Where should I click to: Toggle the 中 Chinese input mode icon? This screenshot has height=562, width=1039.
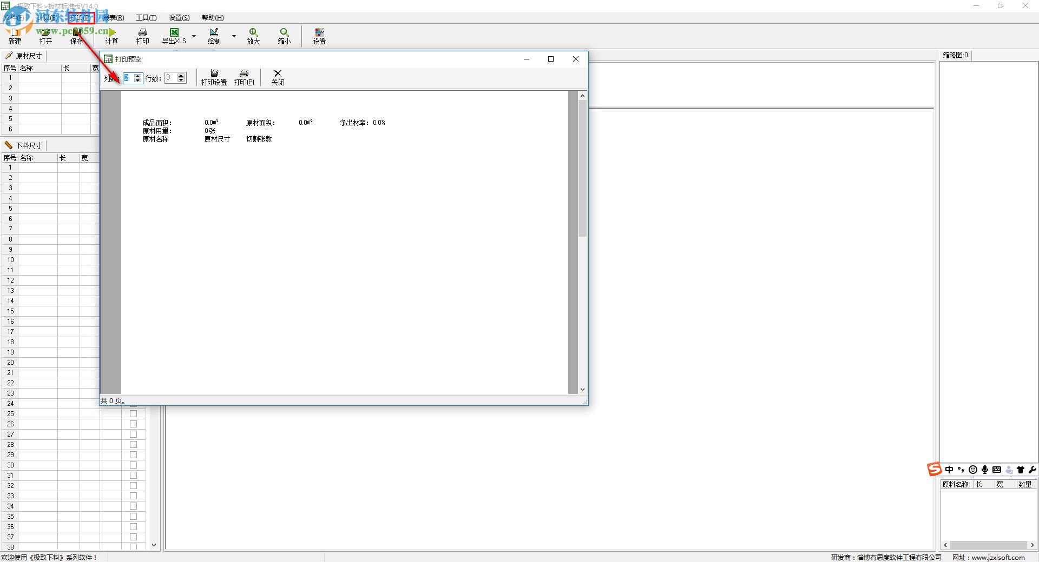coord(949,470)
